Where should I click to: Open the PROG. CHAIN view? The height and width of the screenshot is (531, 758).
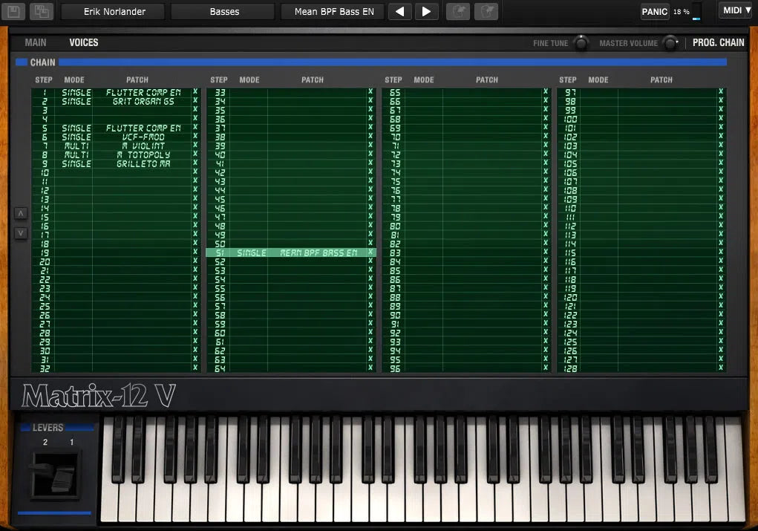[x=717, y=42]
